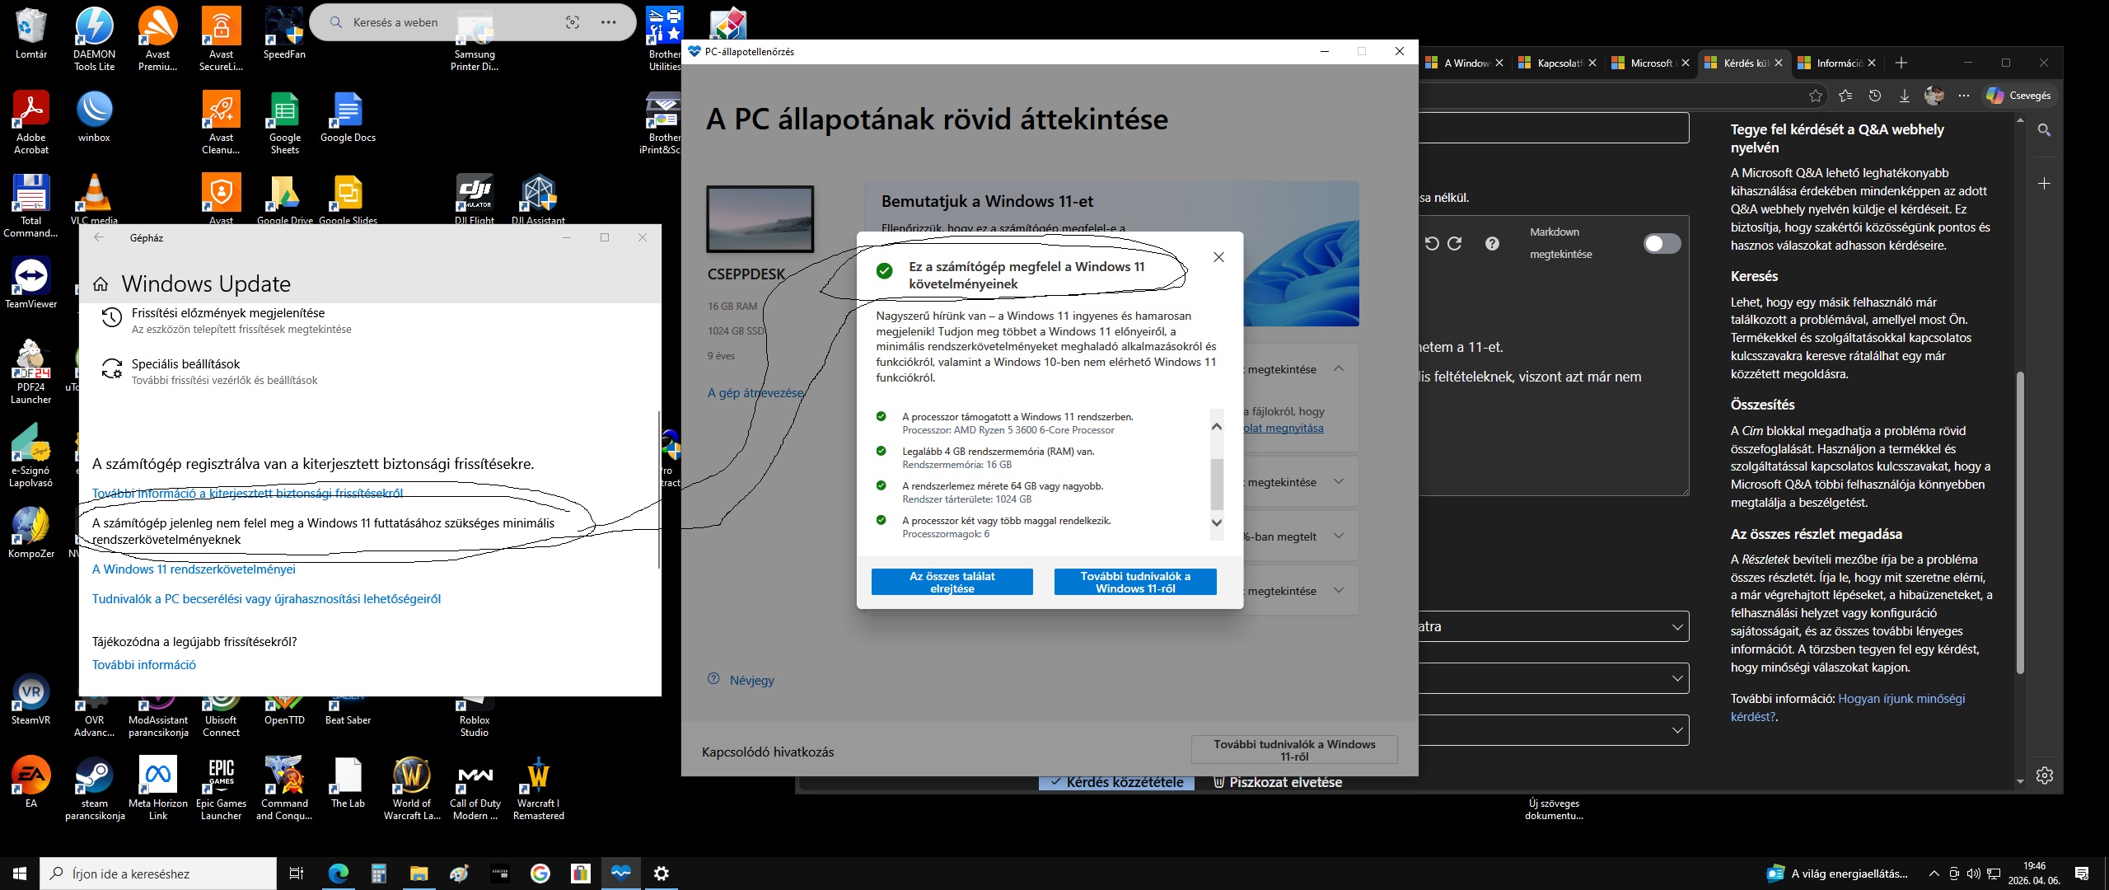Expand the %-ban megtelt storage section

1339,536
